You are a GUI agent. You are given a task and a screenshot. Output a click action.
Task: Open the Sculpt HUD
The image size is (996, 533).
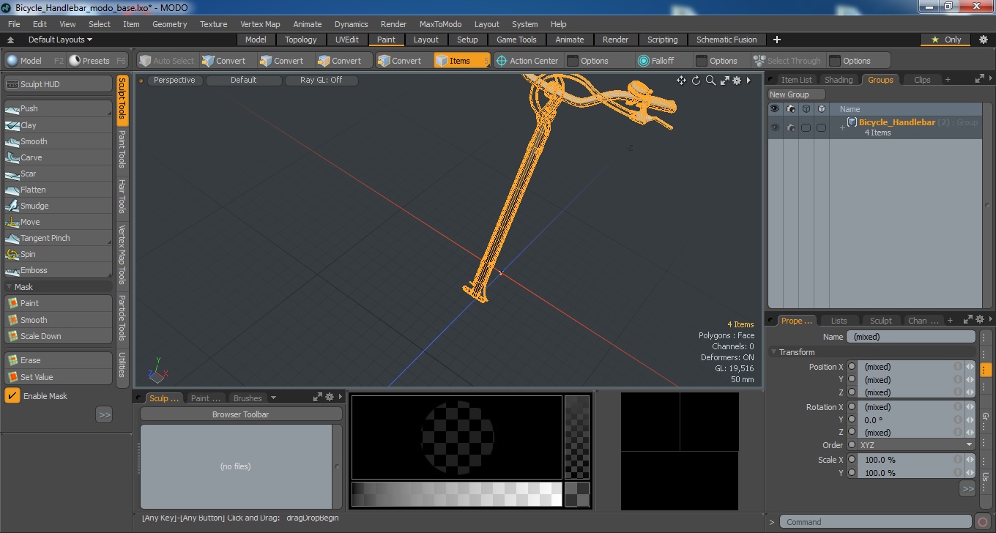tap(58, 84)
